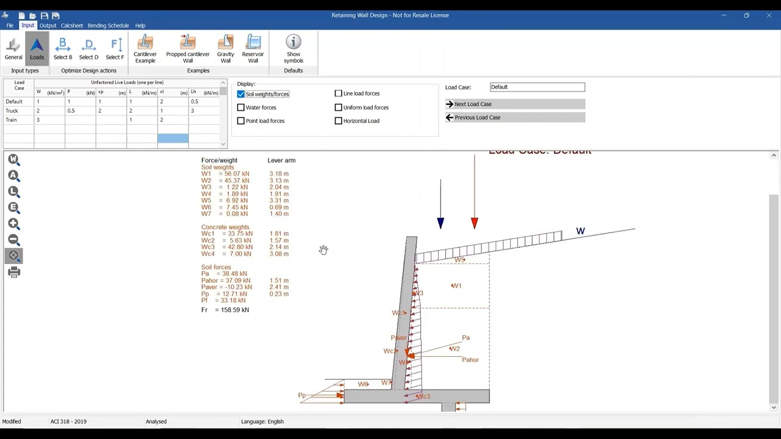This screenshot has width=781, height=439.
Task: Go to Previous Load Case
Action: pyautogui.click(x=515, y=118)
